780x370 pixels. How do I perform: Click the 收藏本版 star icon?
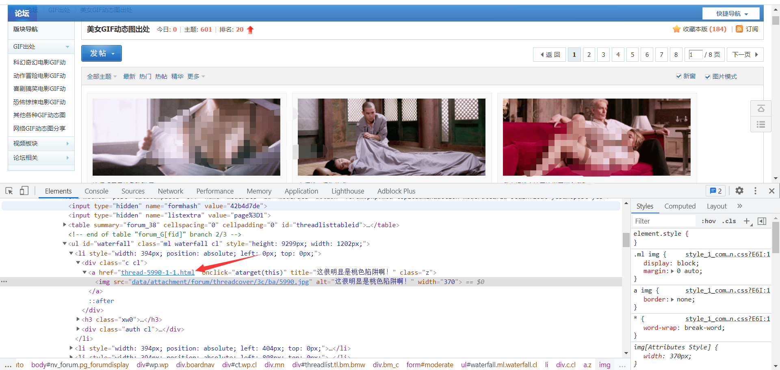(x=676, y=29)
